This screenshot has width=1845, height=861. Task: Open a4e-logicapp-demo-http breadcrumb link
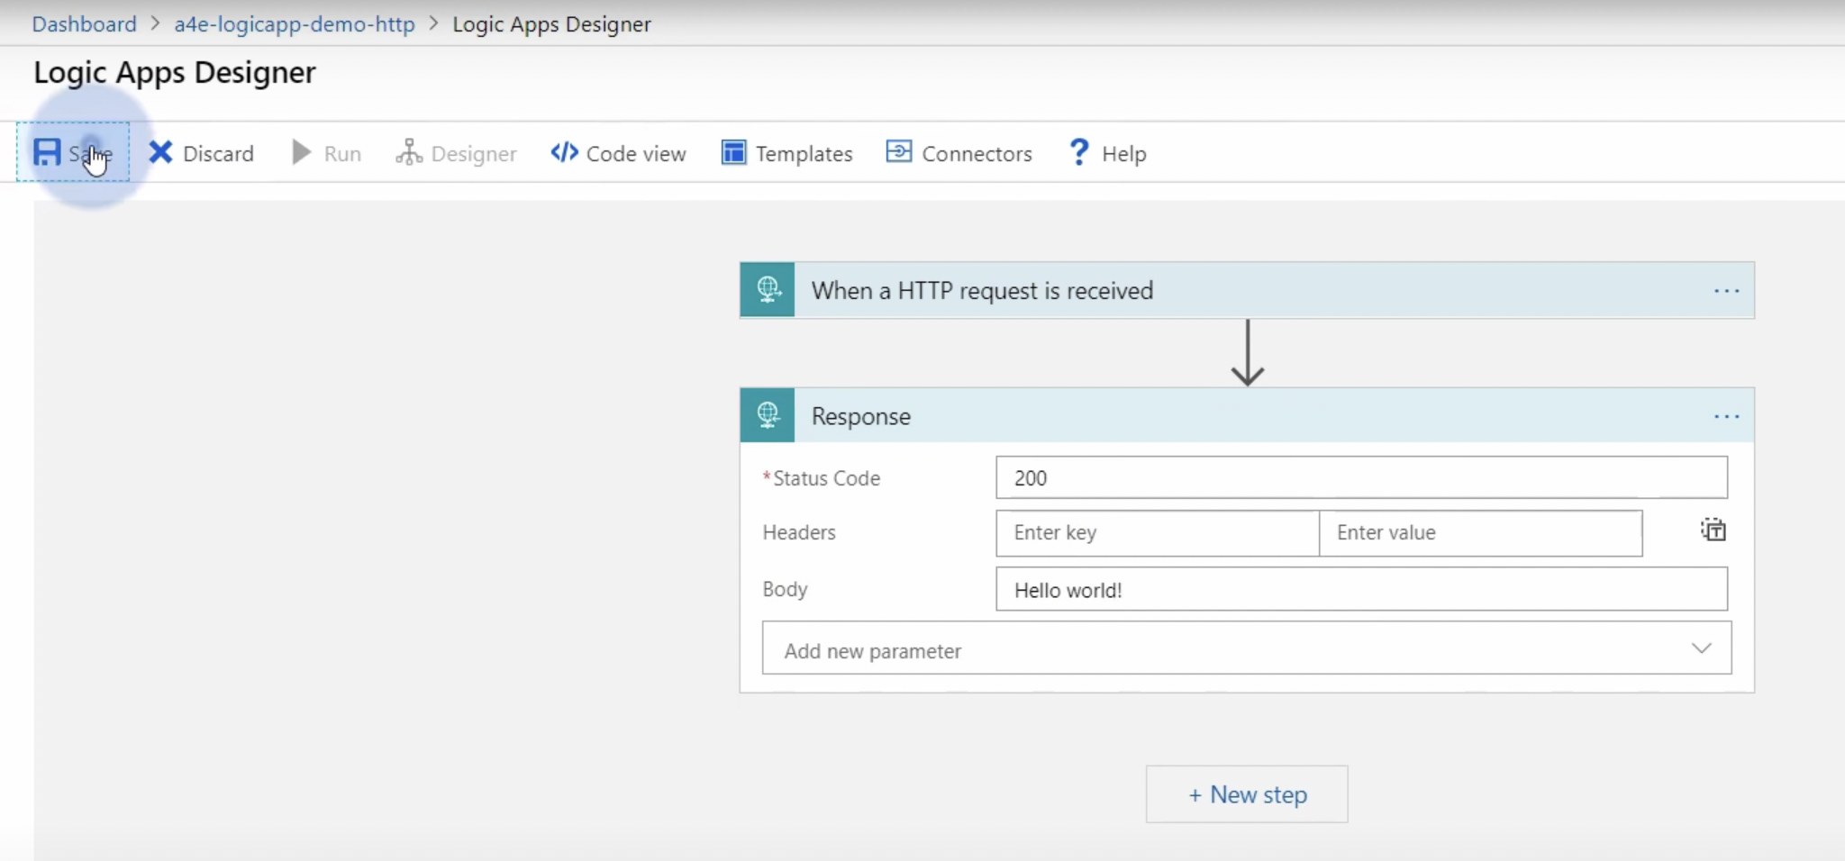click(x=295, y=24)
